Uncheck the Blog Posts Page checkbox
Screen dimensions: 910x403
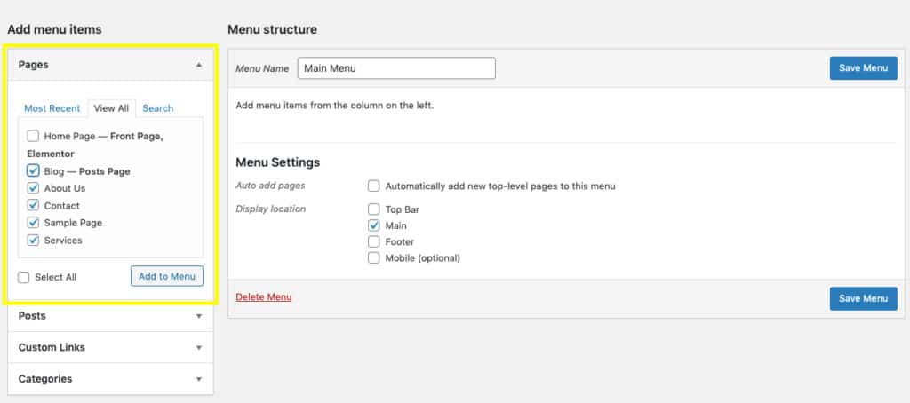(33, 171)
